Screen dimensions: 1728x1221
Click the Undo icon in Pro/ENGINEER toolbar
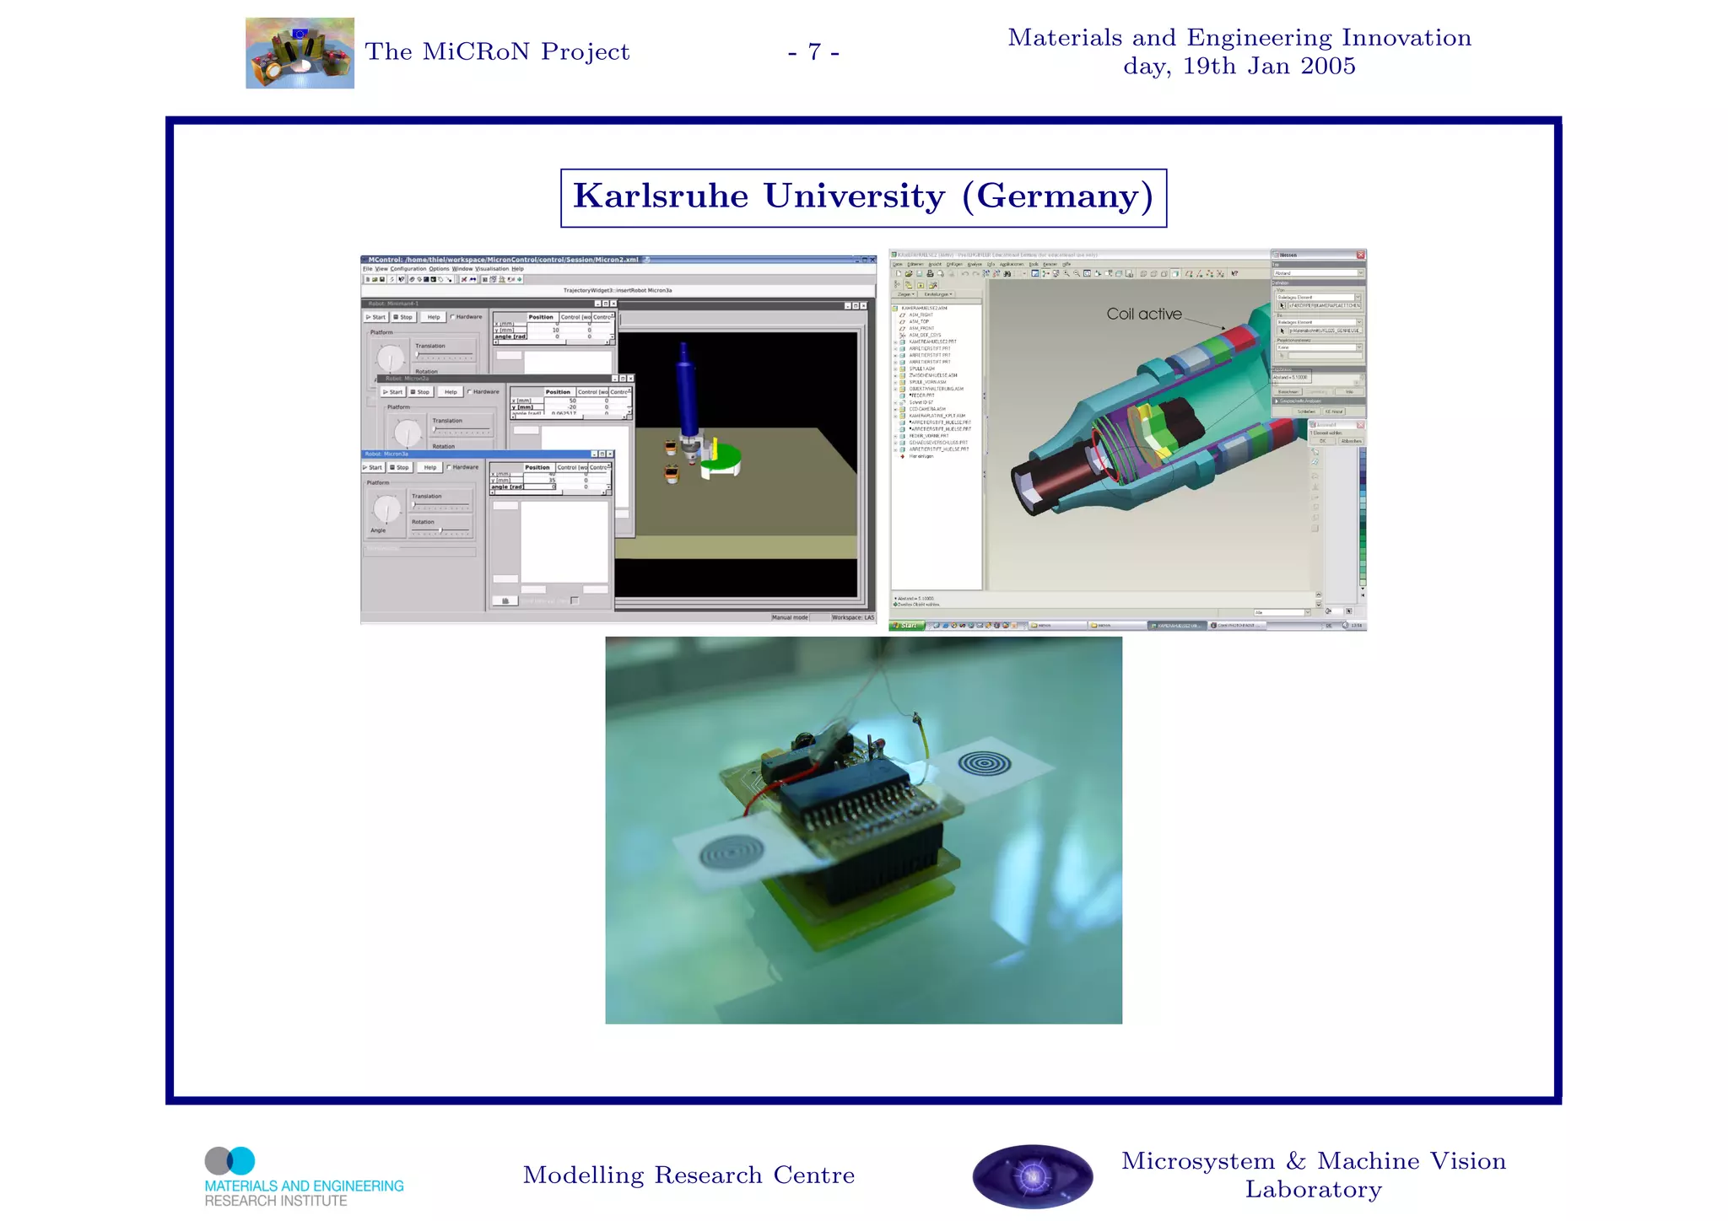point(964,273)
